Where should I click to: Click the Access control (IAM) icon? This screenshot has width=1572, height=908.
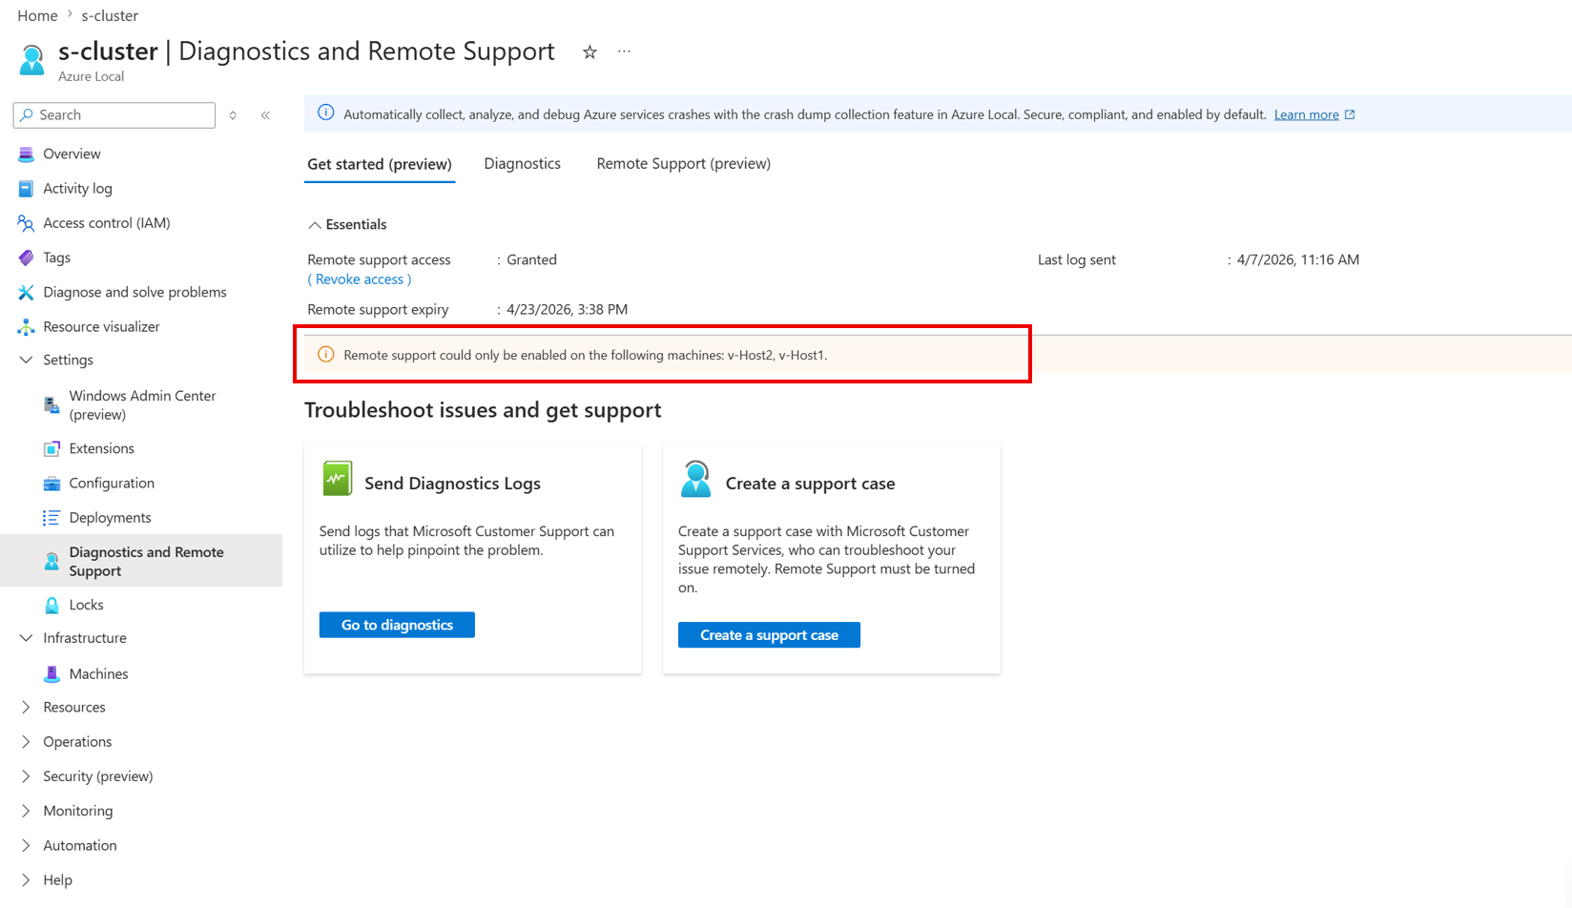click(26, 223)
